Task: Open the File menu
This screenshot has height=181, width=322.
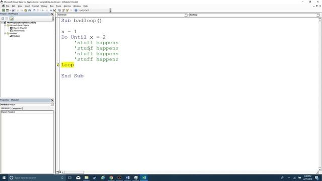Action: tap(8, 6)
